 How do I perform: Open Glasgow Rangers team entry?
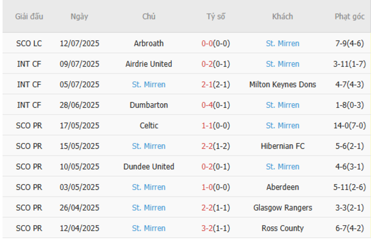[283, 208]
